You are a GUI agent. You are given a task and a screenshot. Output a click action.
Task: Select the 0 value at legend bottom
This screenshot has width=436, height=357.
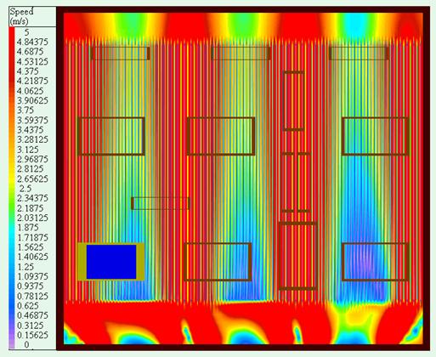pyautogui.click(x=26, y=345)
